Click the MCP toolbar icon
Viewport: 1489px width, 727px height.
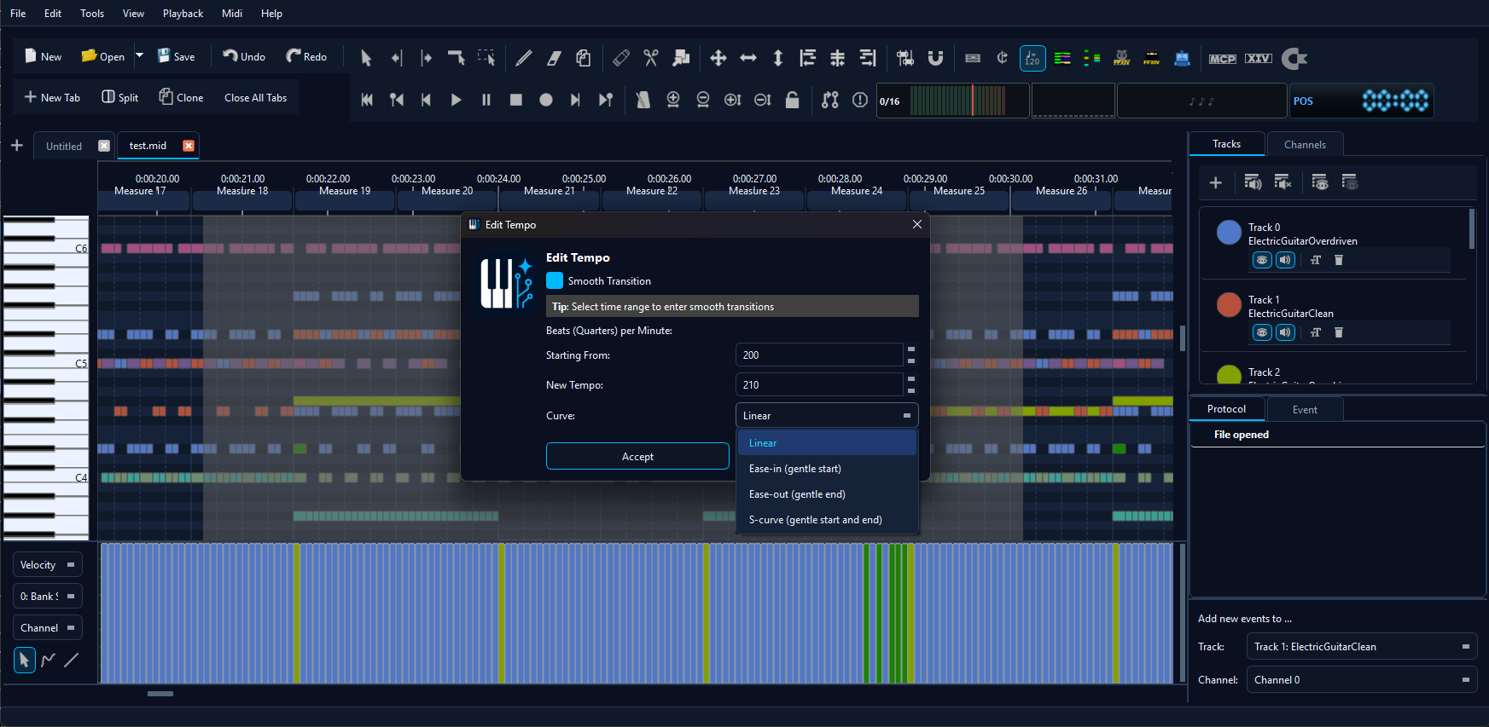1223,58
